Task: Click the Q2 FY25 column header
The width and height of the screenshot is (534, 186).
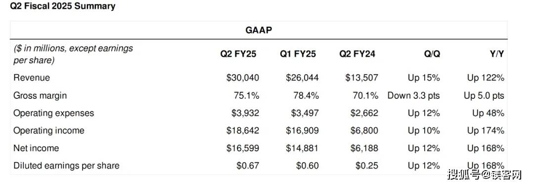Action: point(238,54)
